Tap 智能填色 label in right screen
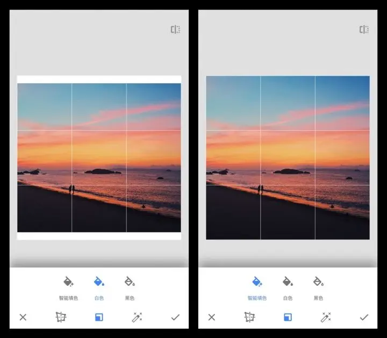The image size is (387, 338). (x=257, y=298)
